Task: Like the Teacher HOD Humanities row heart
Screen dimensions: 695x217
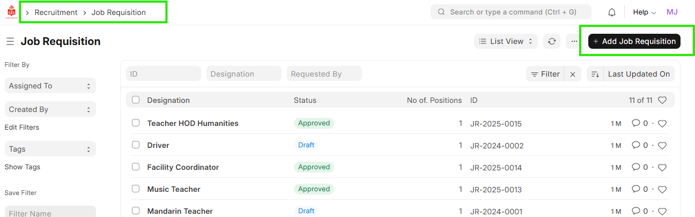Action: pyautogui.click(x=662, y=124)
